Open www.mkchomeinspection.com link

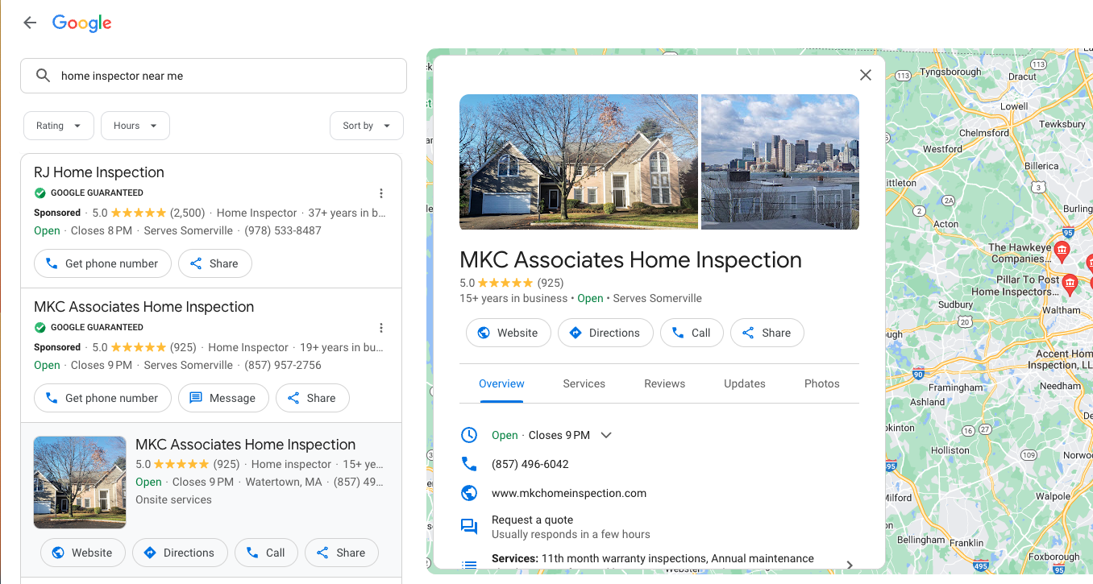click(x=569, y=494)
